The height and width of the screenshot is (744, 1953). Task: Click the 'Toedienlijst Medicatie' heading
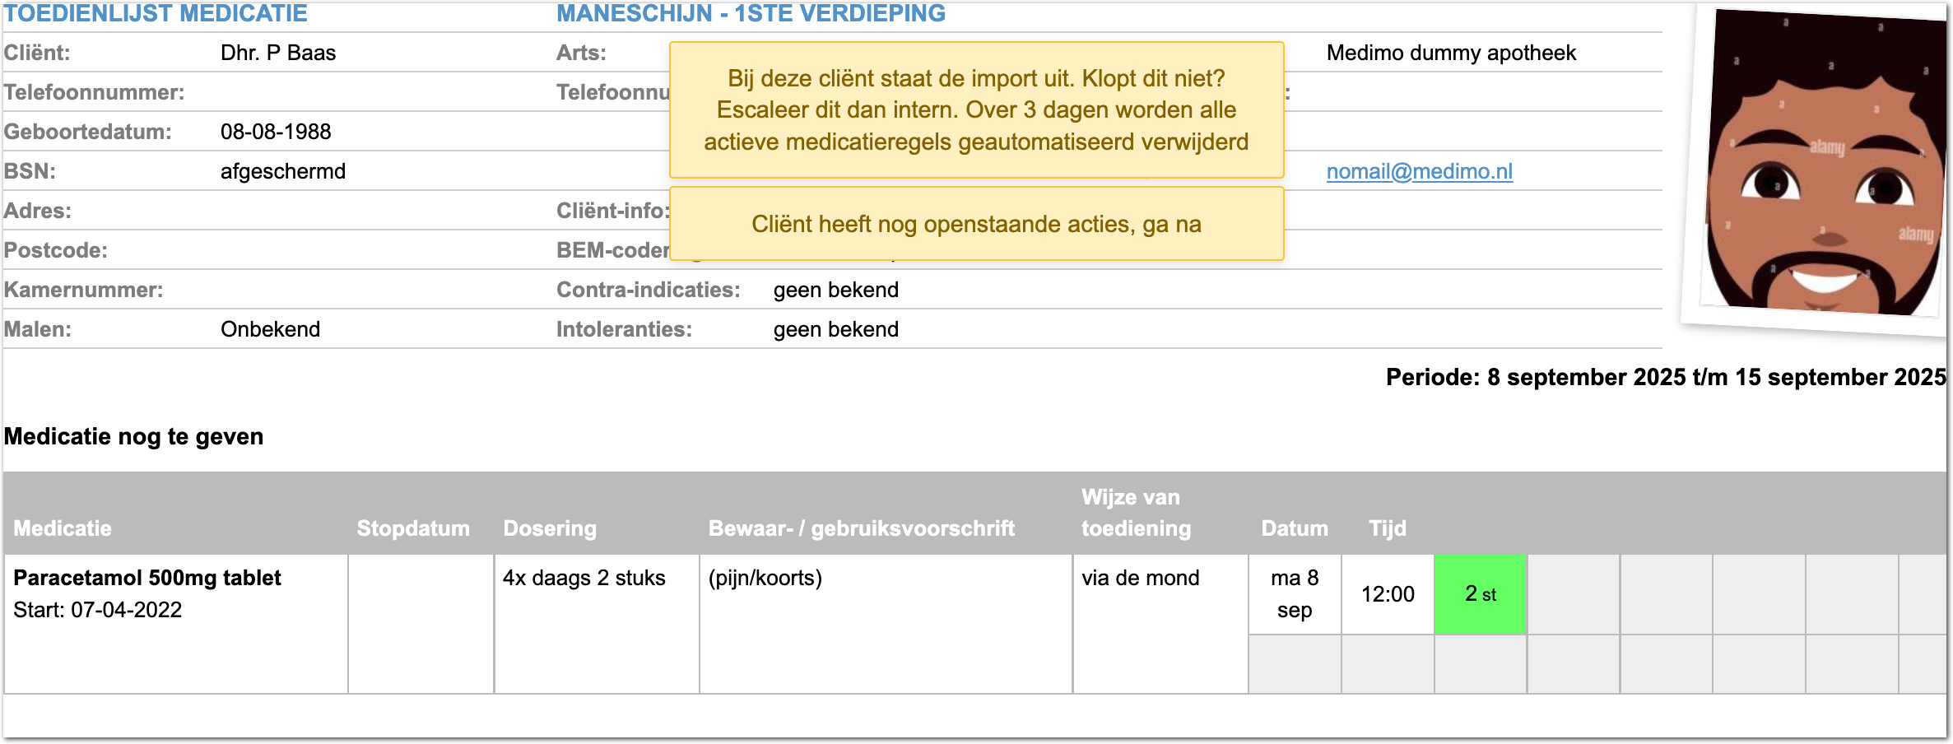pyautogui.click(x=156, y=13)
